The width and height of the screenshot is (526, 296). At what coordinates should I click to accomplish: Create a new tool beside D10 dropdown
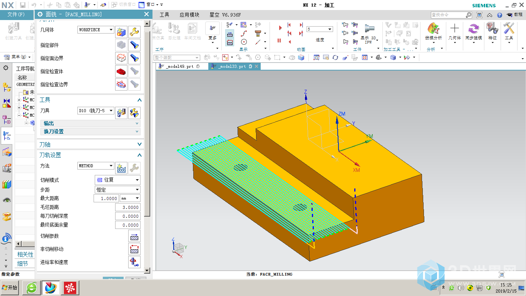(121, 113)
